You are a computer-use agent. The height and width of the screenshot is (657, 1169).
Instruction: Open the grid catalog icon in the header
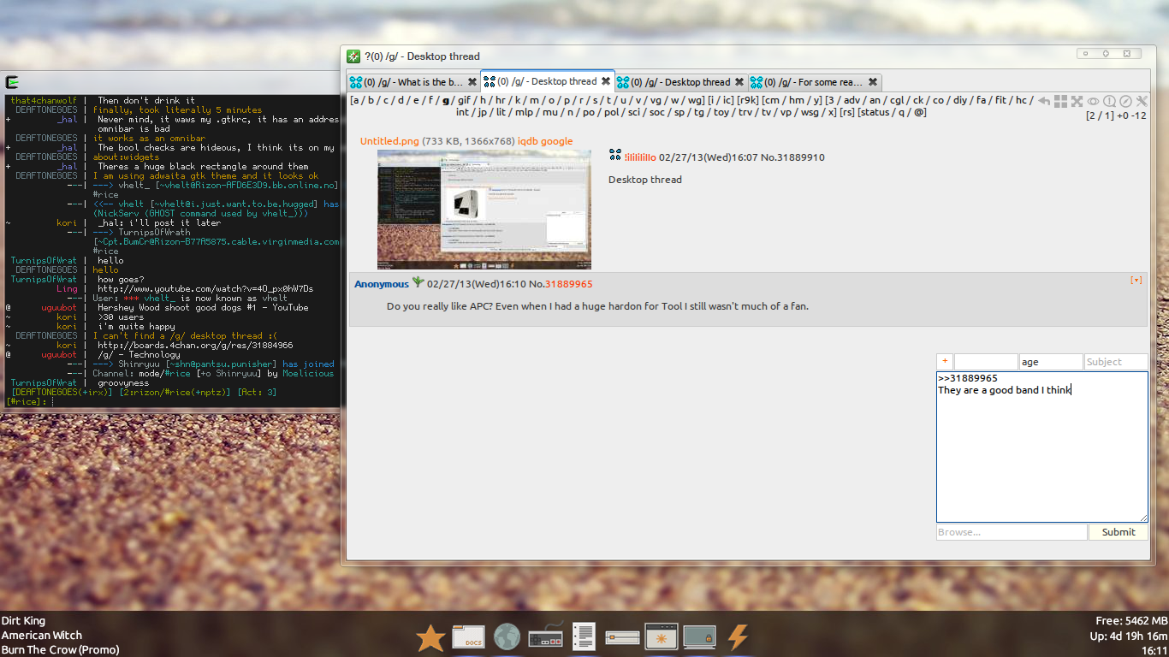pos(1061,101)
